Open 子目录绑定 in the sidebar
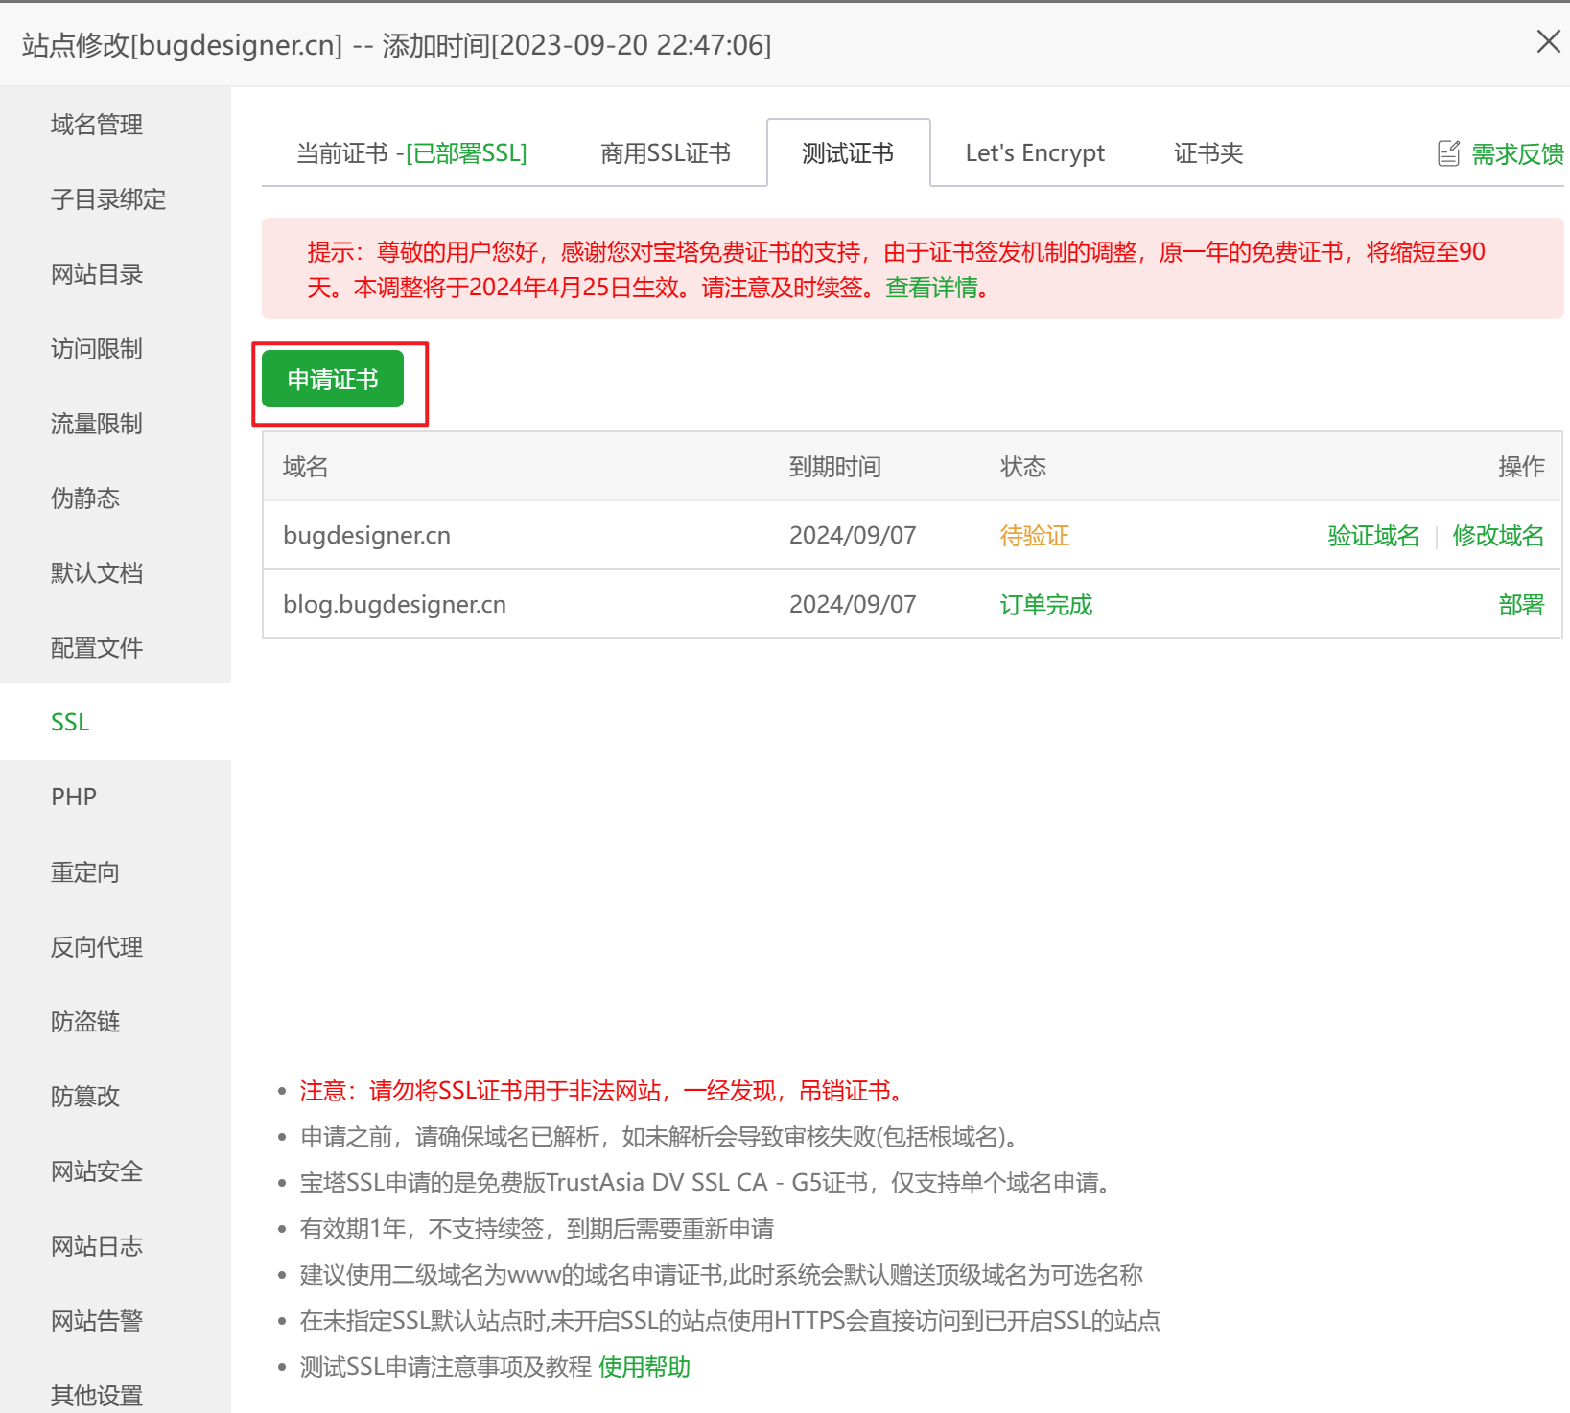Viewport: 1570px width, 1413px height. click(115, 199)
